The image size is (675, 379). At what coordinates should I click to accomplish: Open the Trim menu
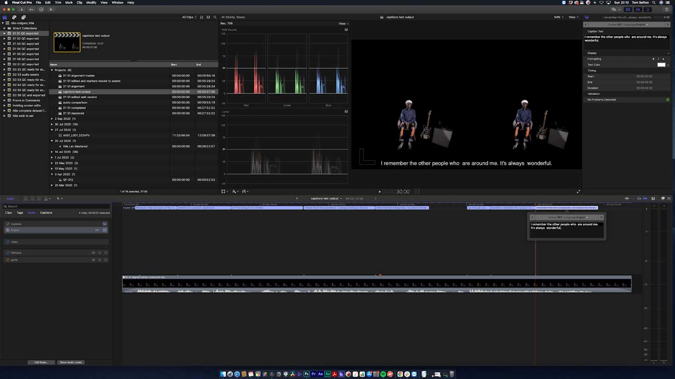57,3
